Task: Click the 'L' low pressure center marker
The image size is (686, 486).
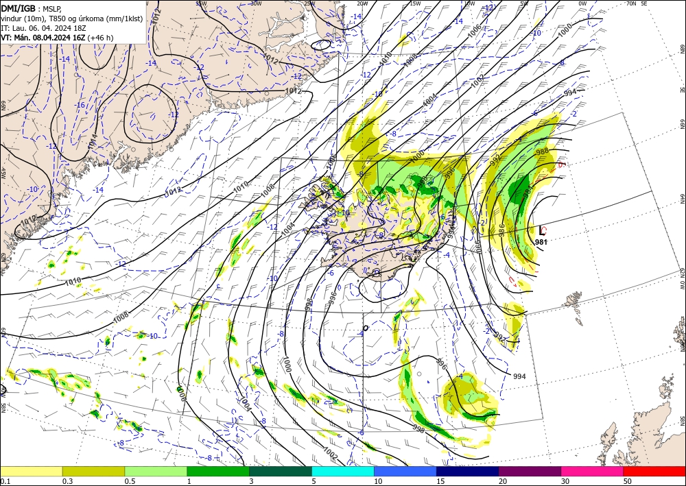Action: pyautogui.click(x=542, y=231)
